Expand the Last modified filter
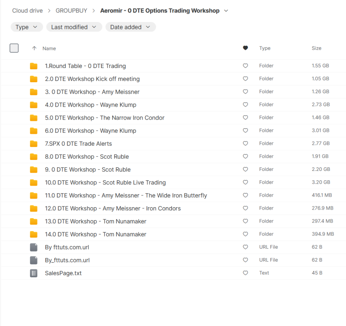 [x=74, y=27]
